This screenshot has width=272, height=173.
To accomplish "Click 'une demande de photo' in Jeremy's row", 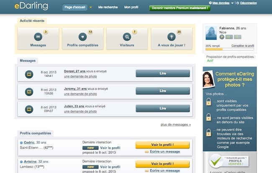I will coord(80,94).
